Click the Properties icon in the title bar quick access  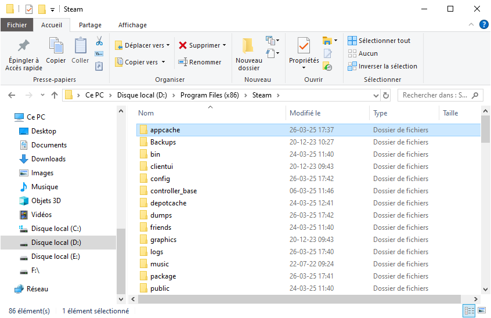tap(29, 9)
